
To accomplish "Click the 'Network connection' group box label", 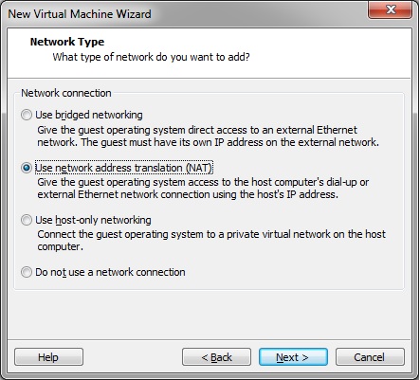I will pos(66,93).
